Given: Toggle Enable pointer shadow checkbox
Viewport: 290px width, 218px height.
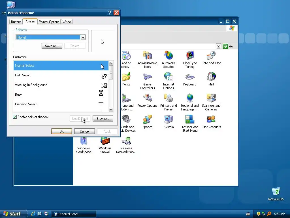Looking at the screenshot, I should (x=15, y=117).
